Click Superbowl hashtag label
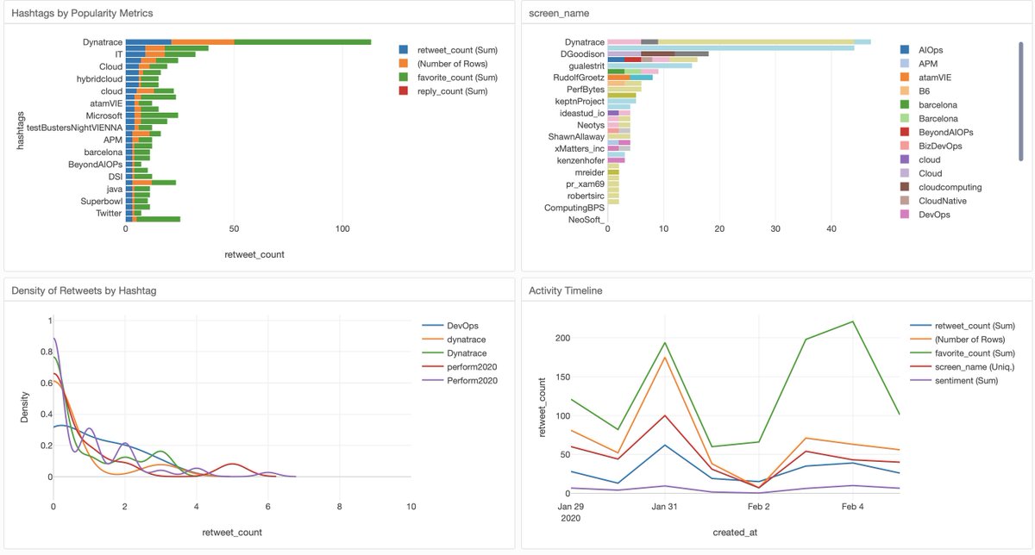The image size is (1035, 555). (x=101, y=201)
